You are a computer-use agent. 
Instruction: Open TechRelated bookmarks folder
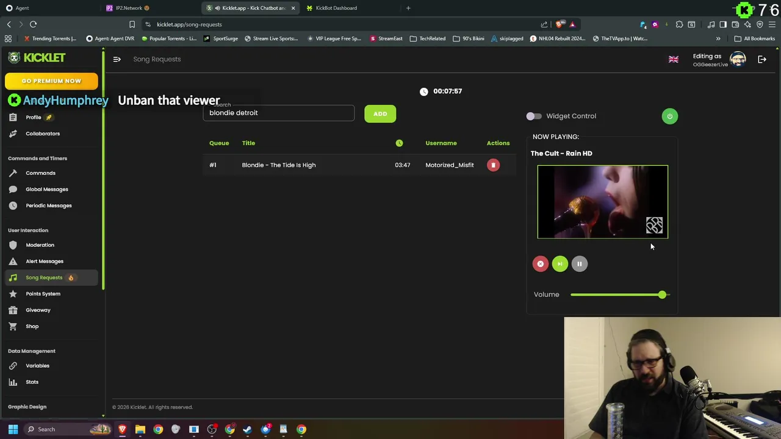tap(428, 38)
